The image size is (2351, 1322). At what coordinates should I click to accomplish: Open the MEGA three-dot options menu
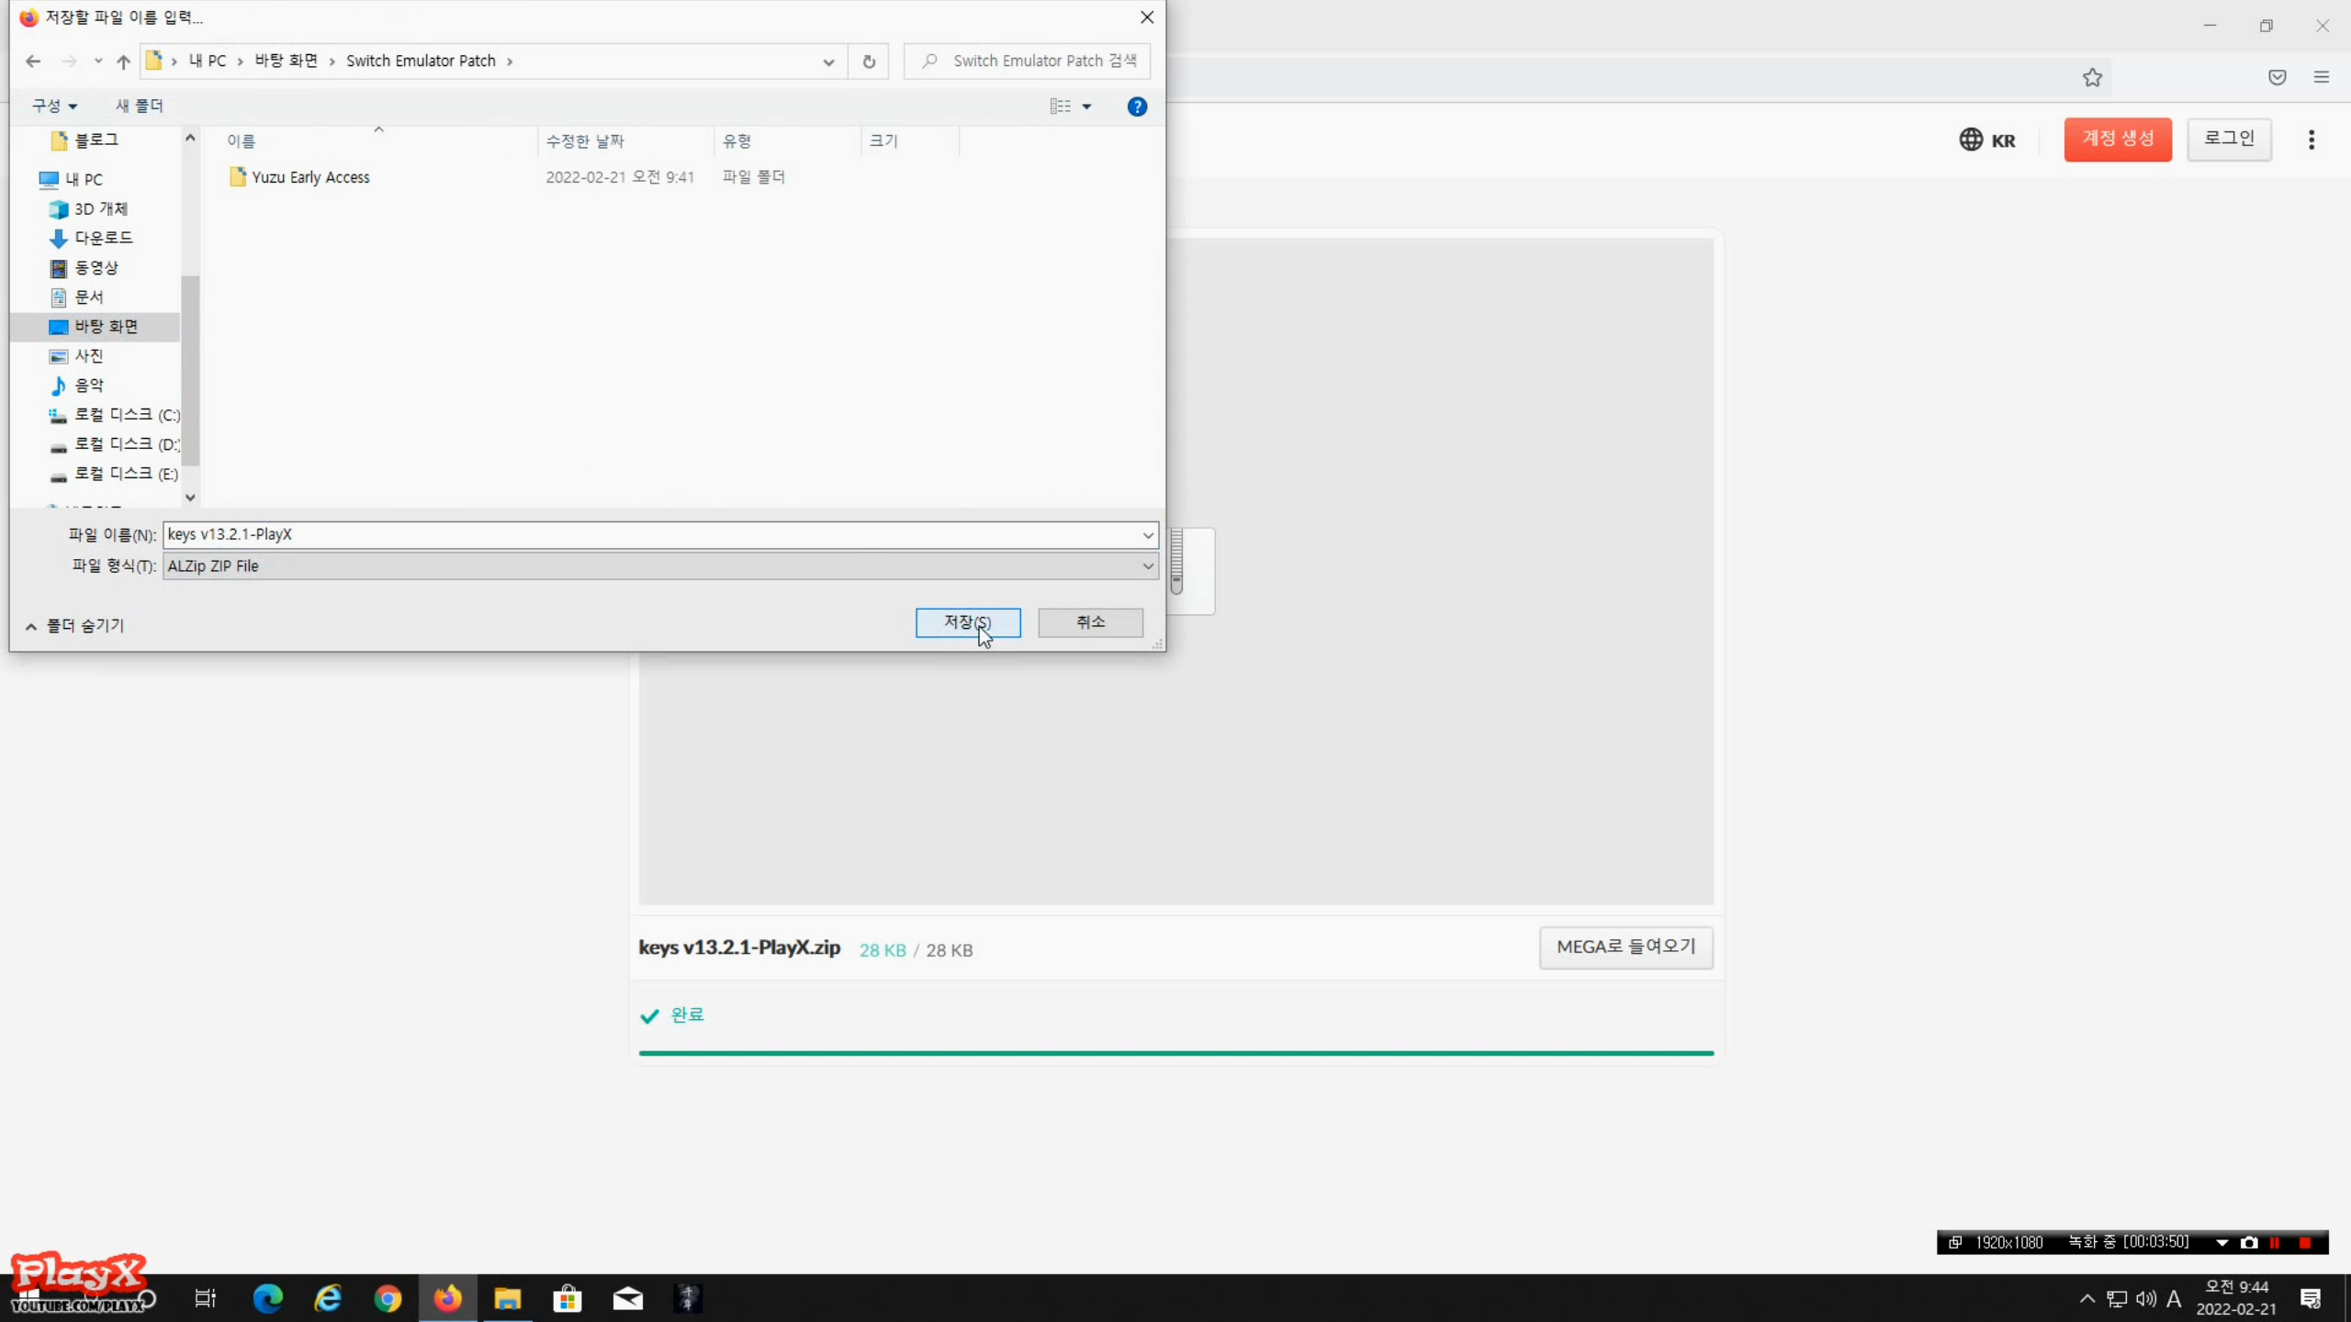(x=2312, y=140)
